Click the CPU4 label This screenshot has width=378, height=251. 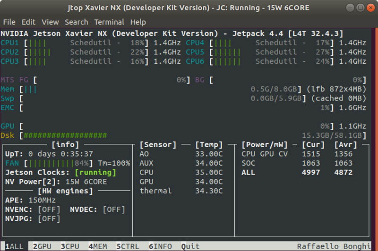[x=195, y=43]
